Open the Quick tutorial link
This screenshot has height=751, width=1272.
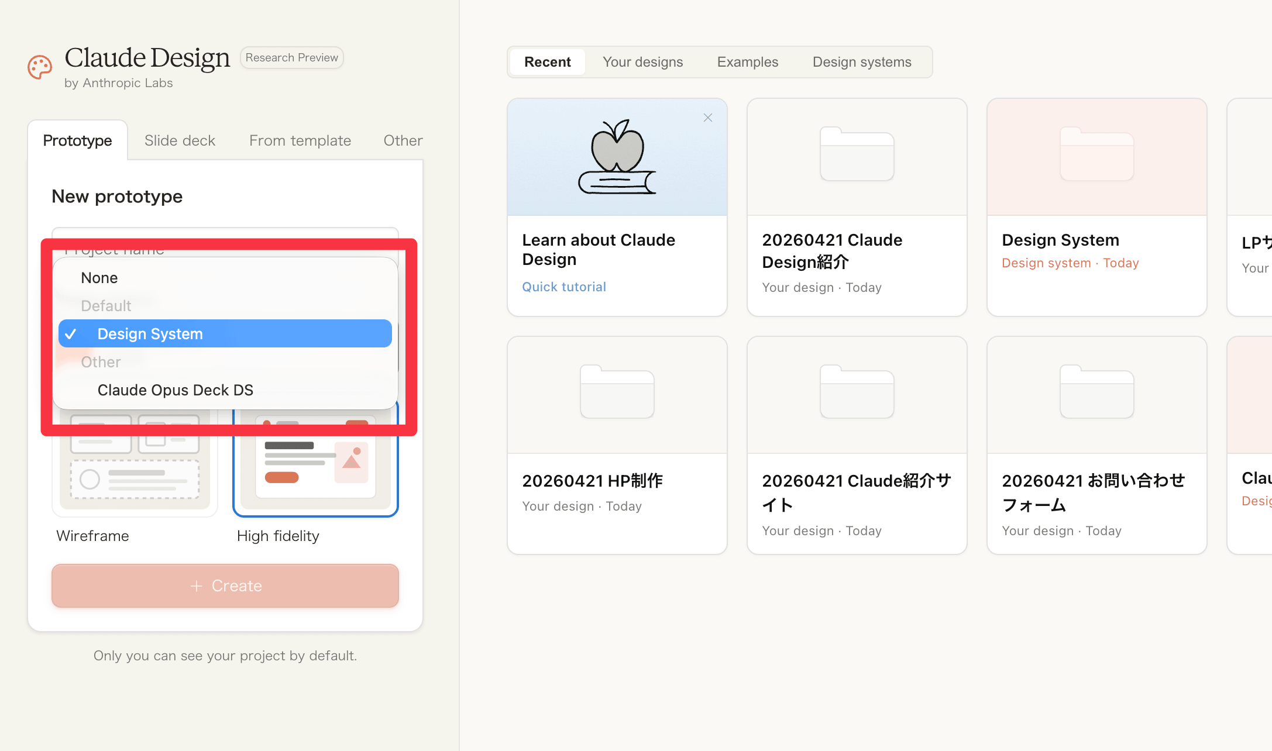(x=563, y=287)
